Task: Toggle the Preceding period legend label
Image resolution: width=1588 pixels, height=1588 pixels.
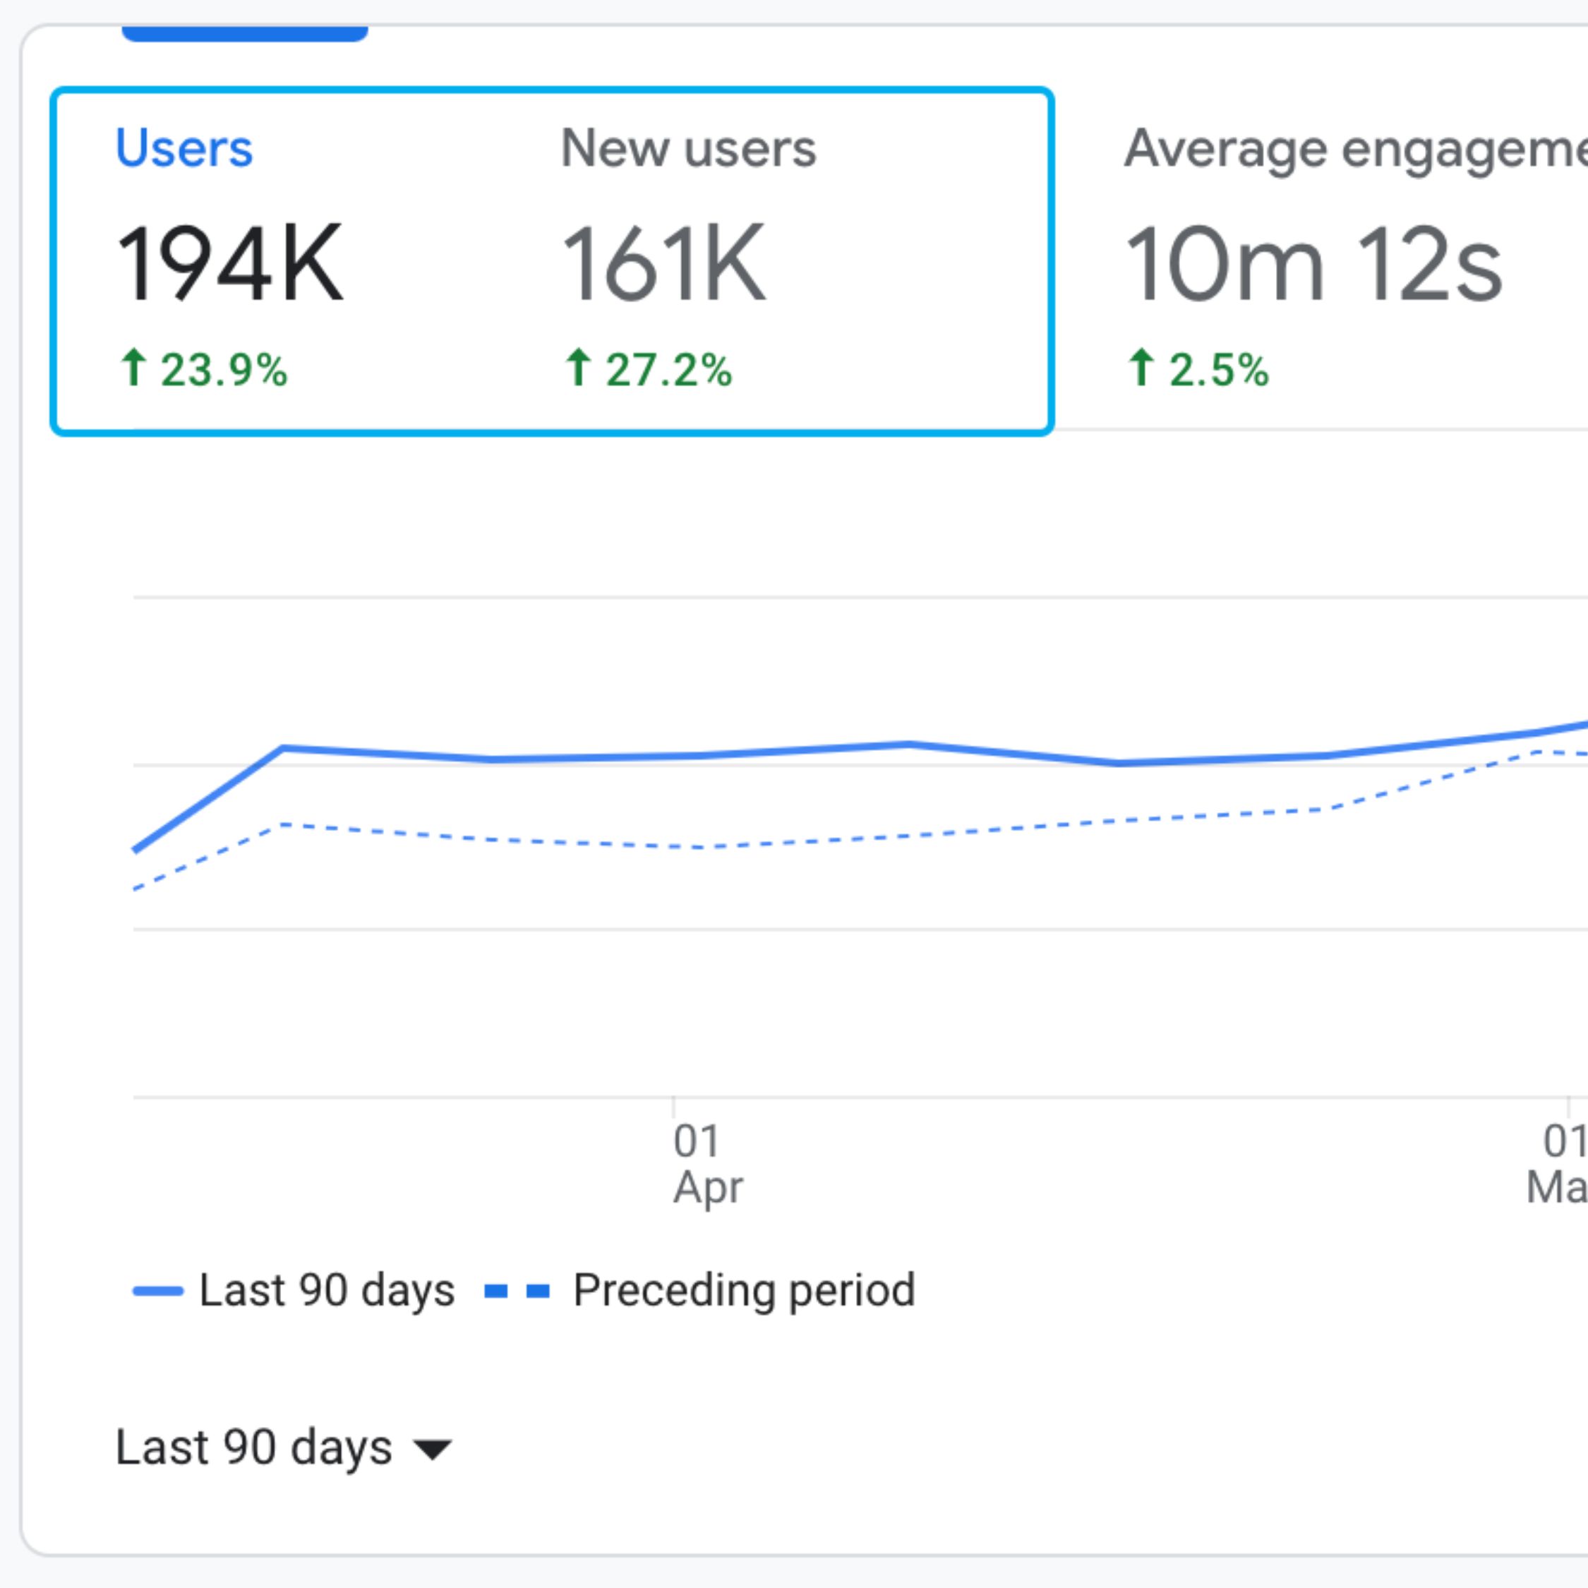Action: [x=744, y=1290]
